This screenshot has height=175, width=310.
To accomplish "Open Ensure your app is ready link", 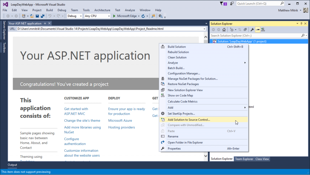I will pyautogui.click(x=127, y=111).
